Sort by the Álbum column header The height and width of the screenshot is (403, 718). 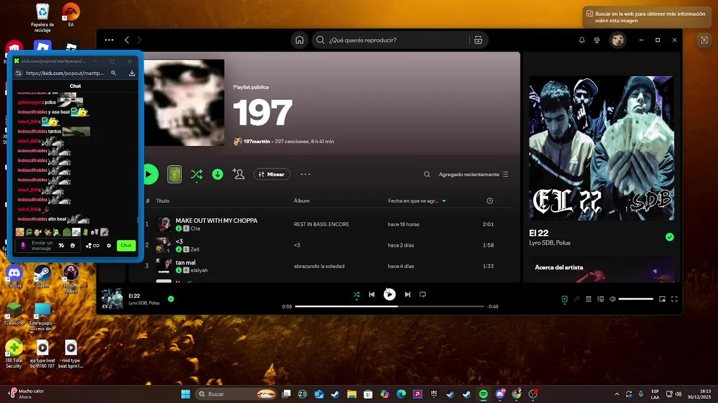pos(302,201)
